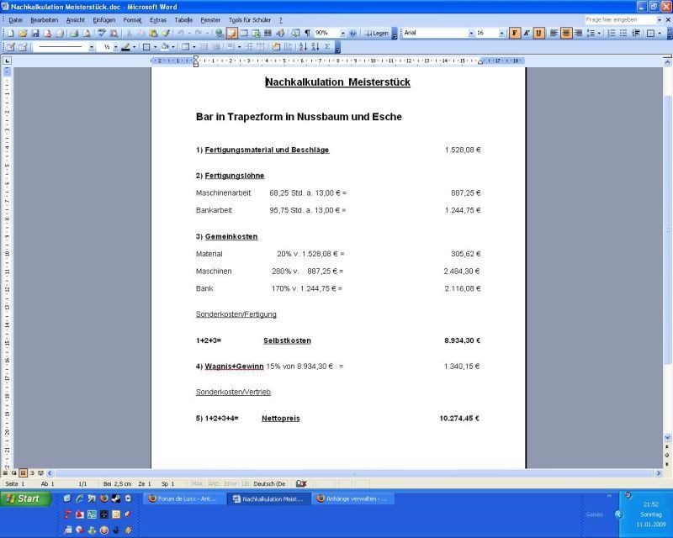Apply a bulleted list
This screenshot has height=538, width=673.
coord(623,33)
